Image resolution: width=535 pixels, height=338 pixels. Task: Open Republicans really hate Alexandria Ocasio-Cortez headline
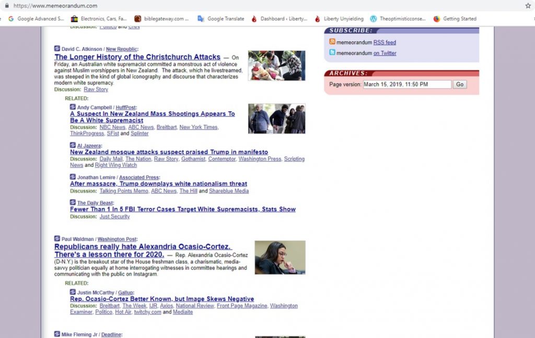click(x=143, y=250)
